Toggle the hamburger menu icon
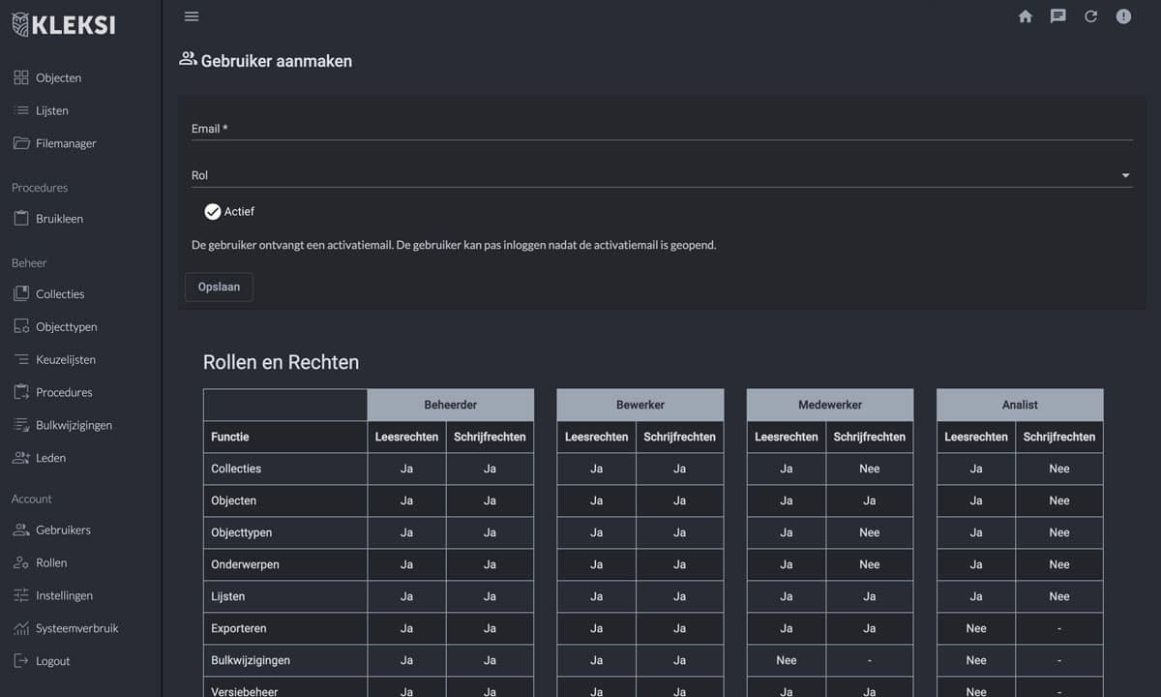1161x697 pixels. (192, 16)
